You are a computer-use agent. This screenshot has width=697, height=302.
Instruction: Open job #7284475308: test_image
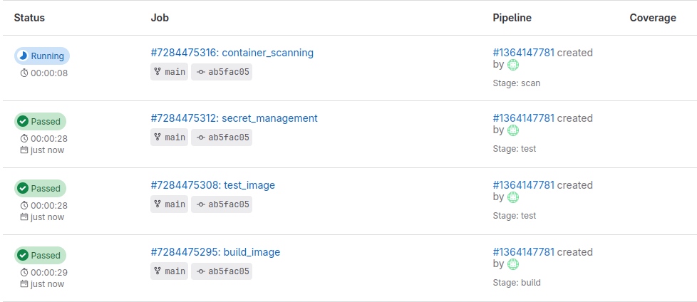coord(213,184)
